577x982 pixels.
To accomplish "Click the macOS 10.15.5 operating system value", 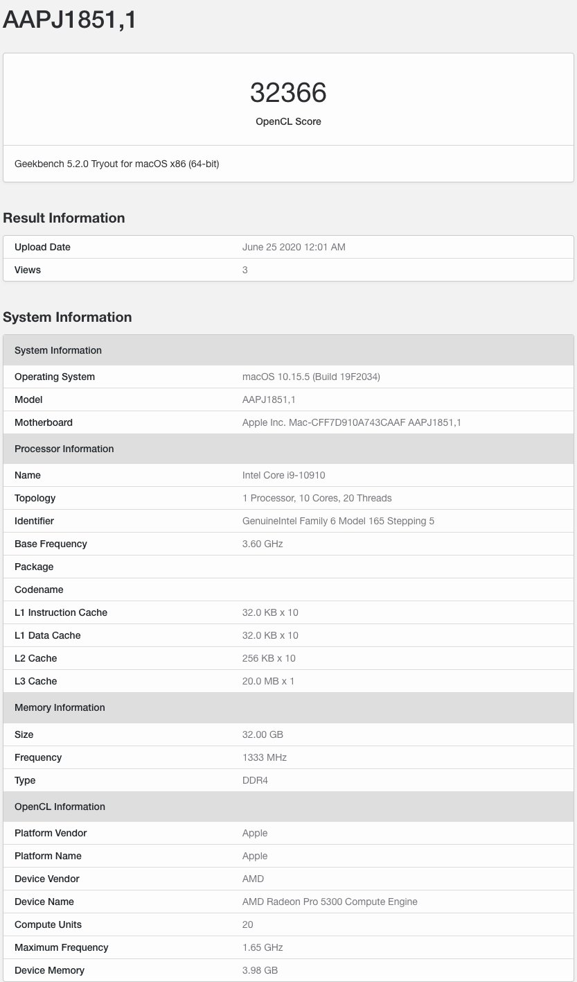I will 311,377.
